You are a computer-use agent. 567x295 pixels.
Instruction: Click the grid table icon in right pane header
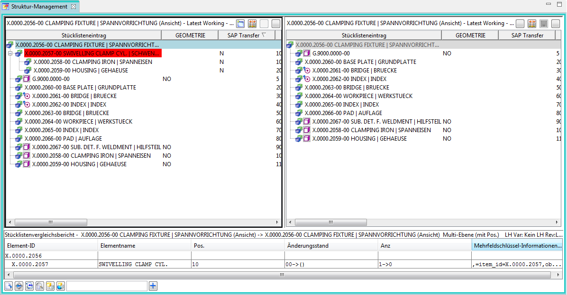click(x=532, y=24)
